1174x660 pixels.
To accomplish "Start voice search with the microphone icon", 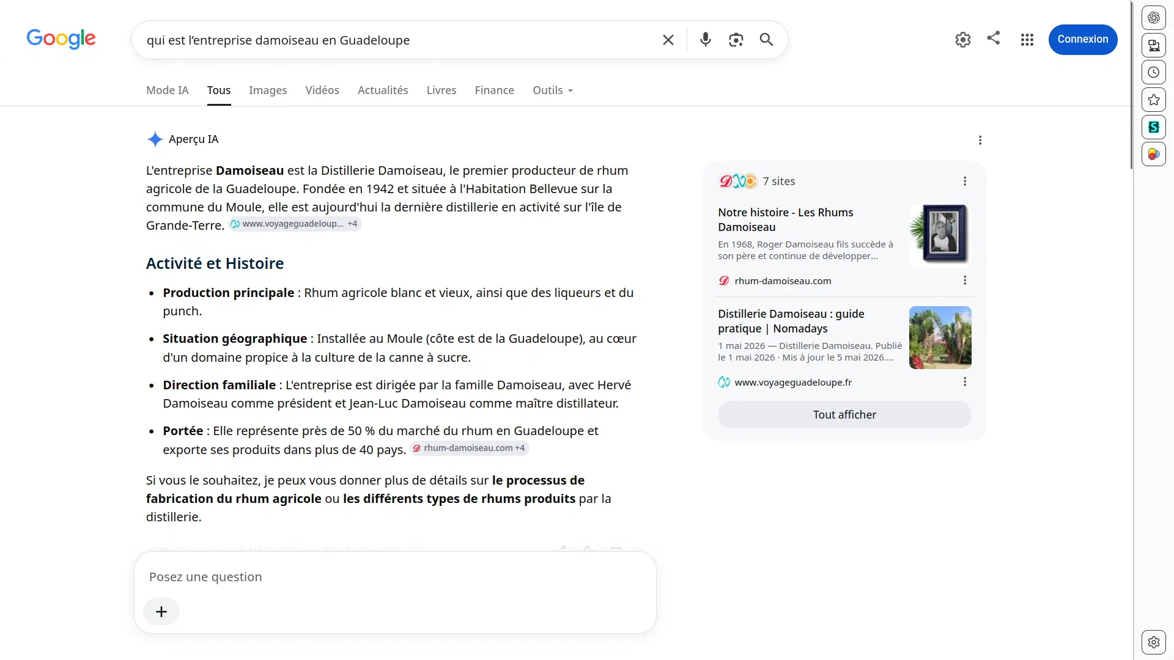I will click(705, 40).
